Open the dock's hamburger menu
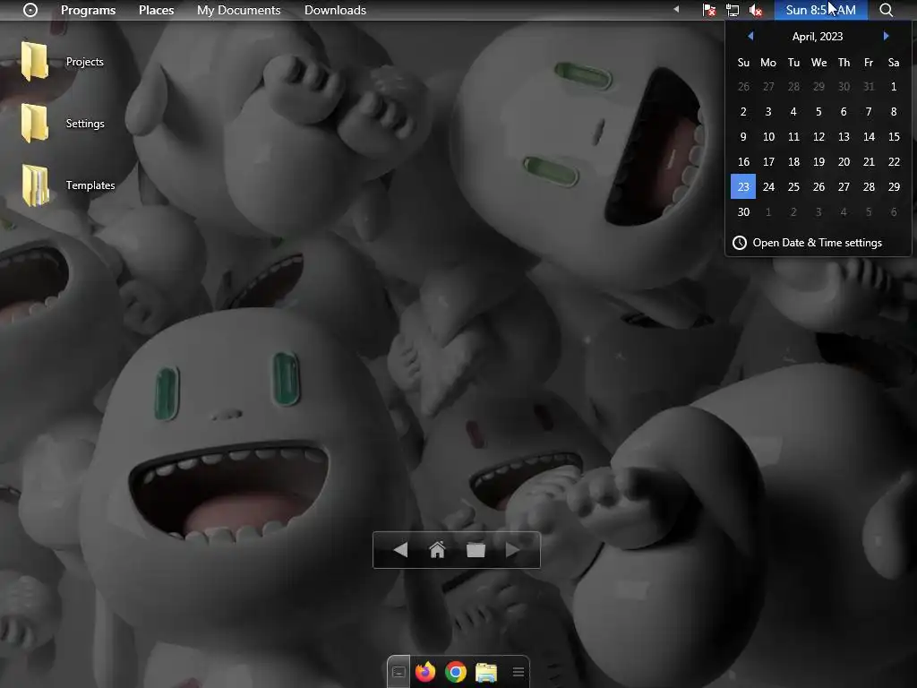917x688 pixels. click(x=518, y=672)
